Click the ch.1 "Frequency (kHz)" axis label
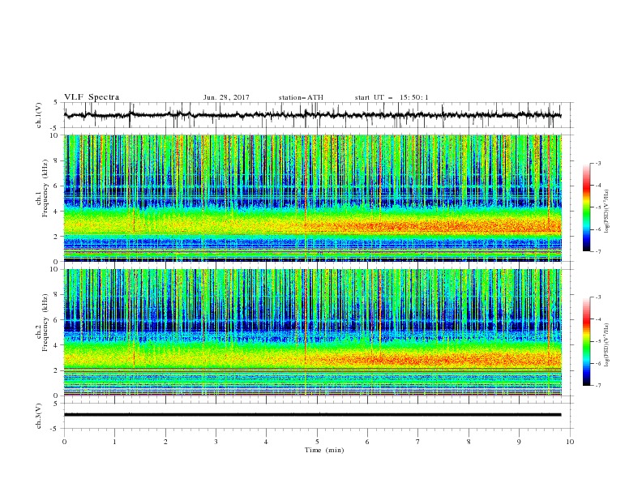The image size is (642, 496). 45,187
